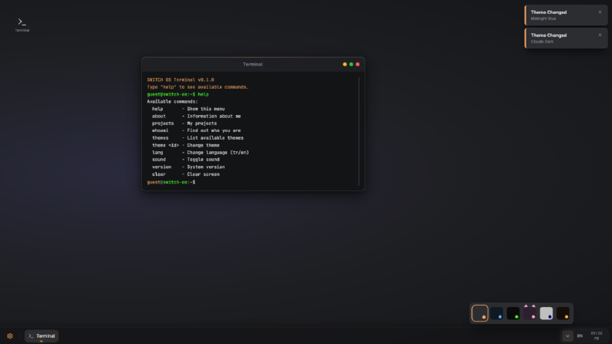Click the 'version - System version' line
This screenshot has height=344, width=612.
(188, 167)
